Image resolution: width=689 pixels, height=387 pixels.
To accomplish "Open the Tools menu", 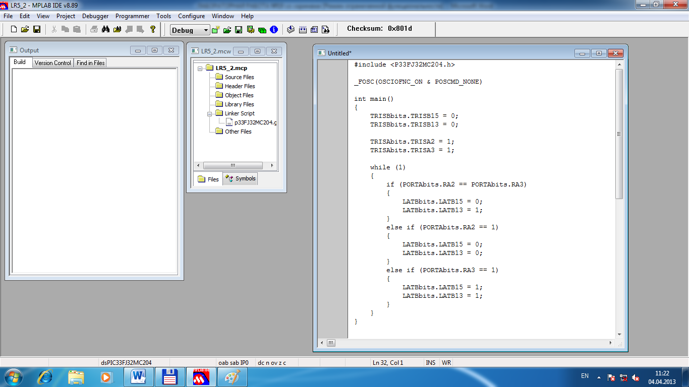I will point(163,16).
